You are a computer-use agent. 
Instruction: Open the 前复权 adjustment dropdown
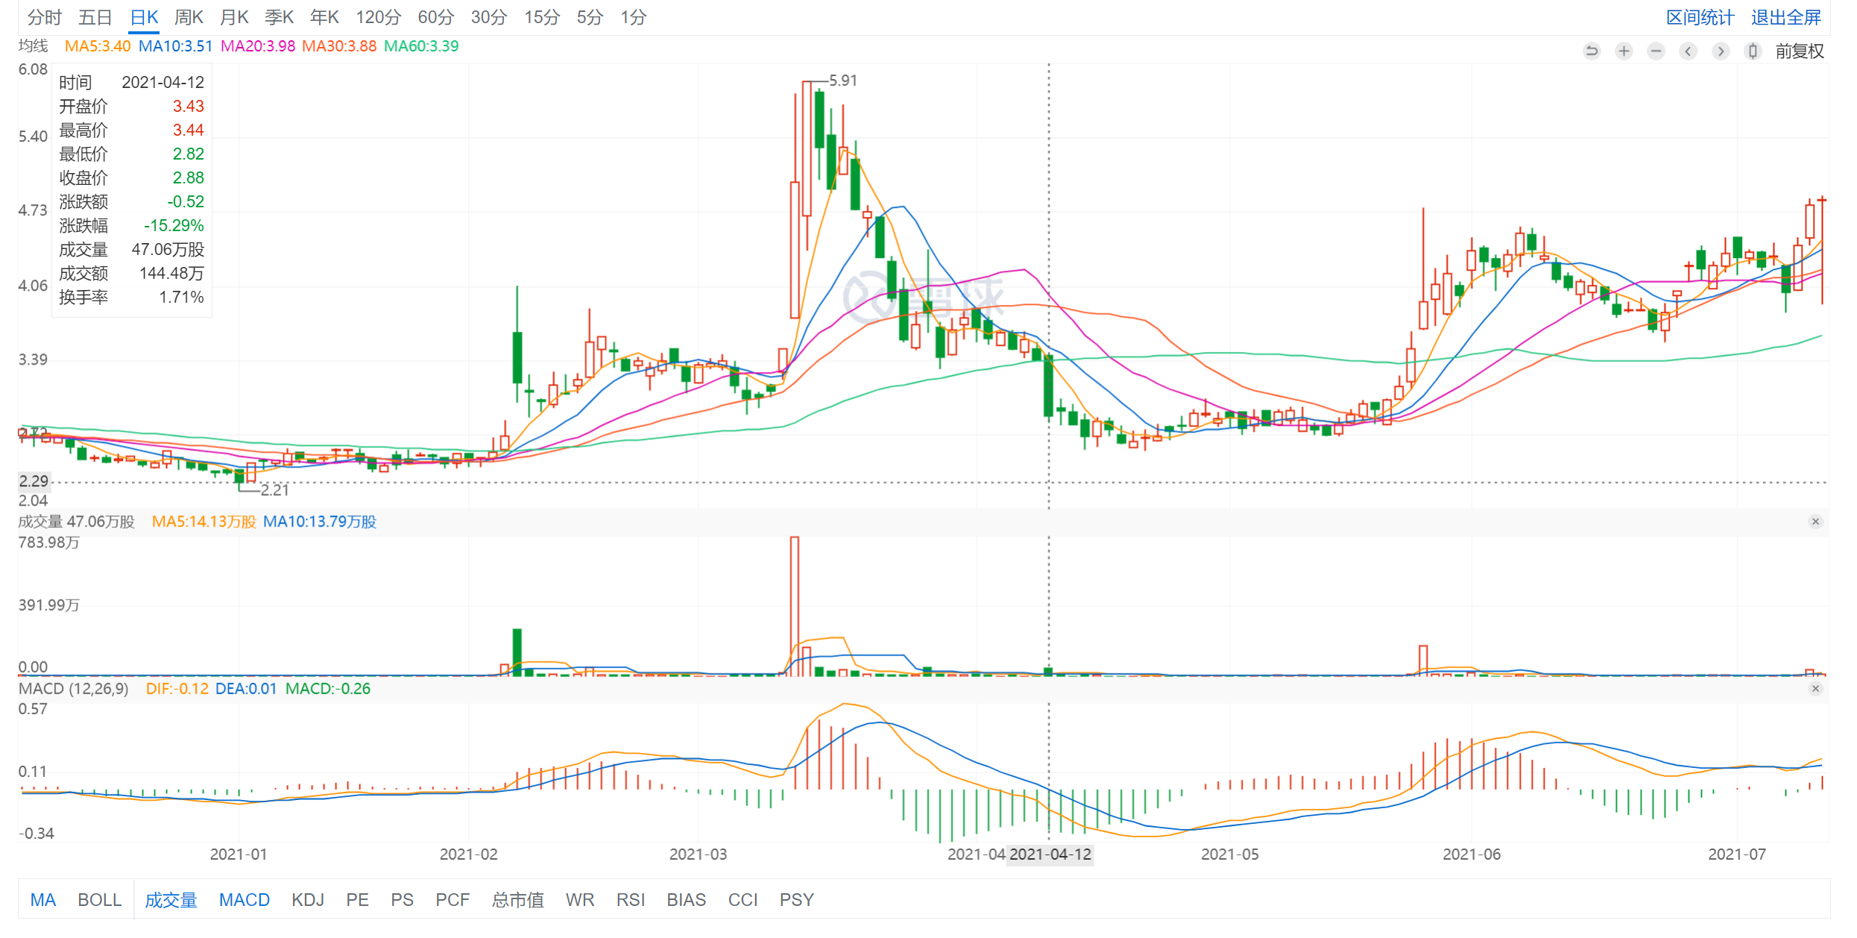click(x=1799, y=51)
